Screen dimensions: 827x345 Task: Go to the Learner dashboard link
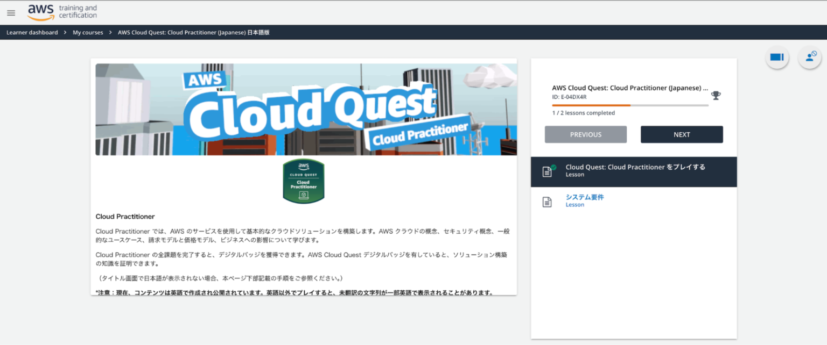point(31,32)
